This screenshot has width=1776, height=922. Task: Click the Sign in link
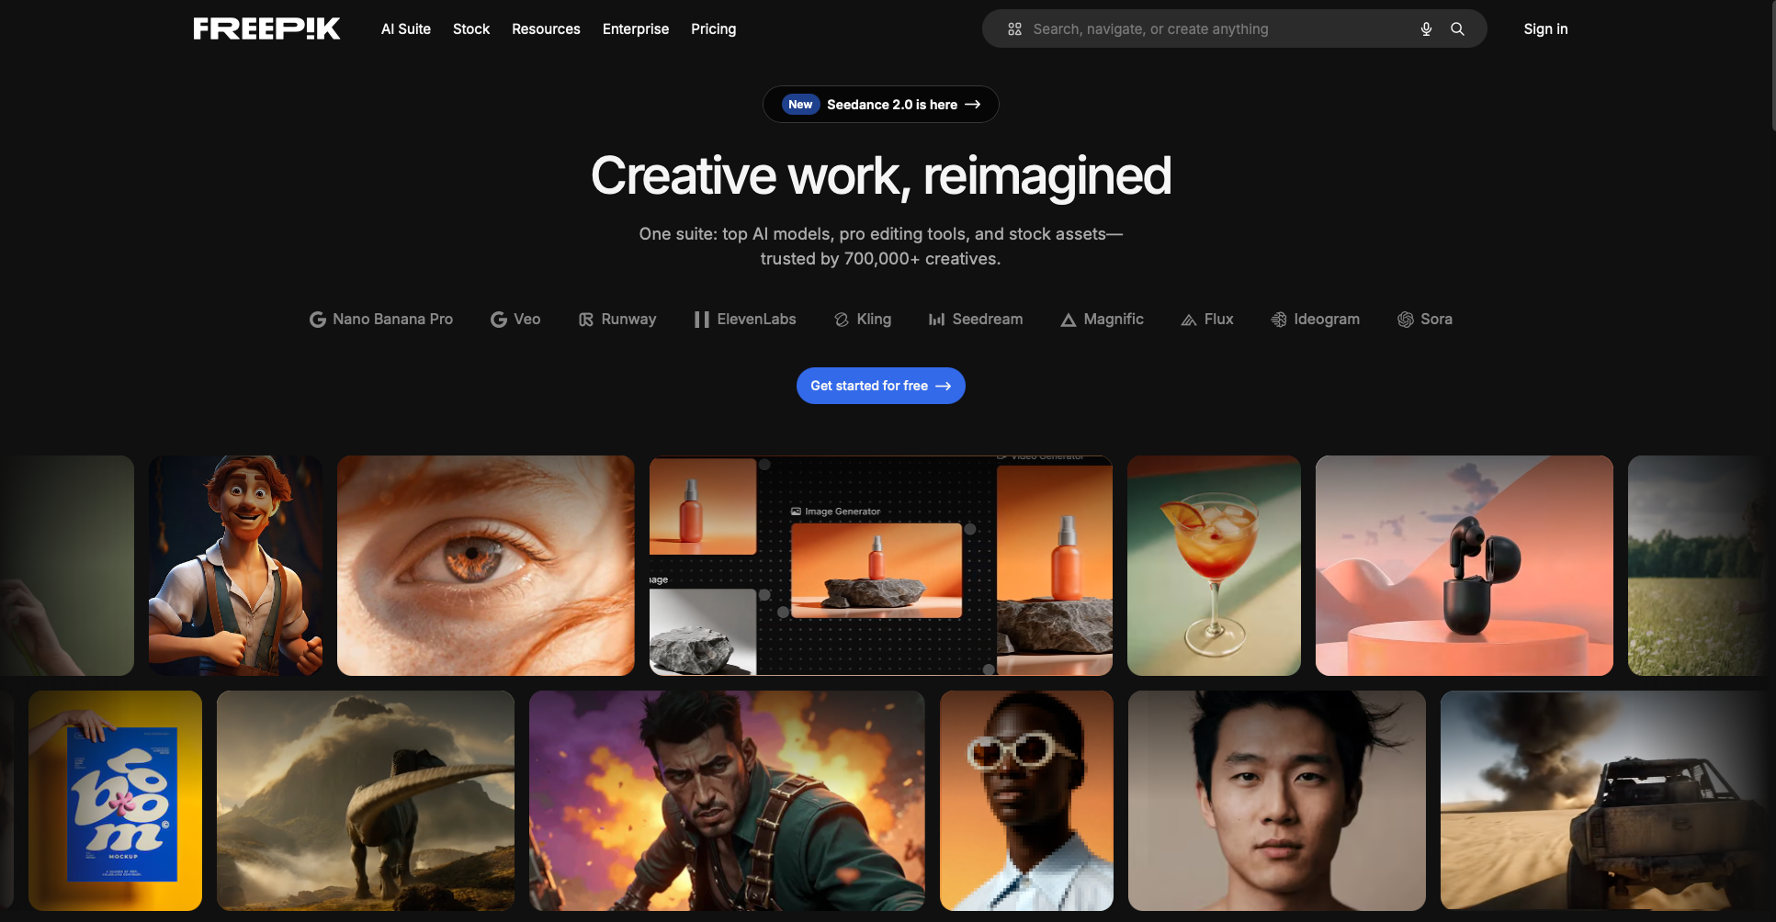(x=1545, y=29)
